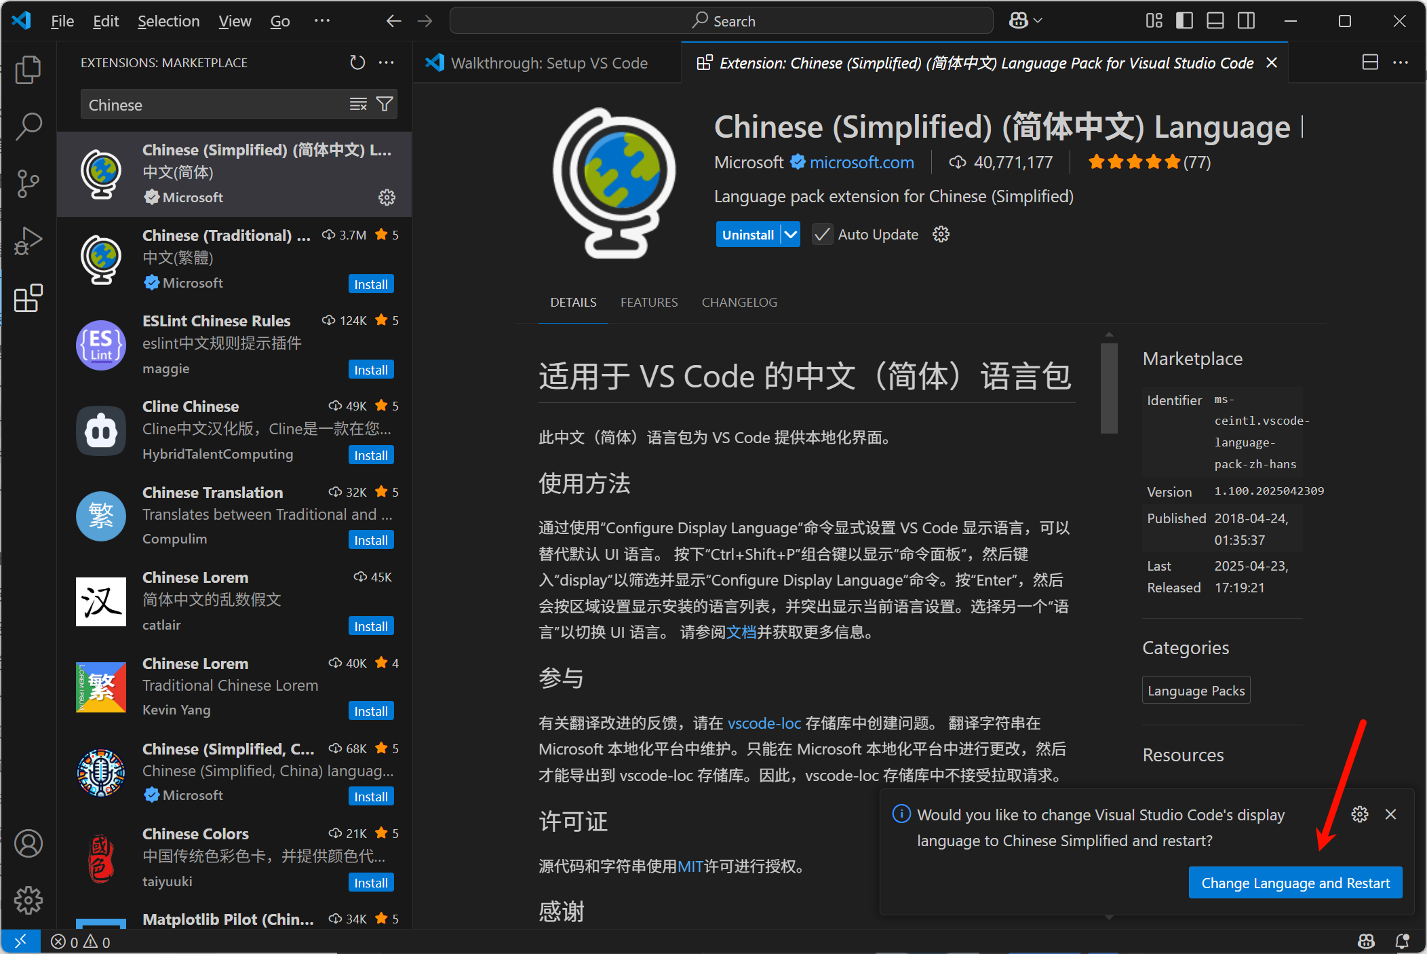
Task: Install Chinese Lorem by Kevin Yang
Action: tap(371, 711)
